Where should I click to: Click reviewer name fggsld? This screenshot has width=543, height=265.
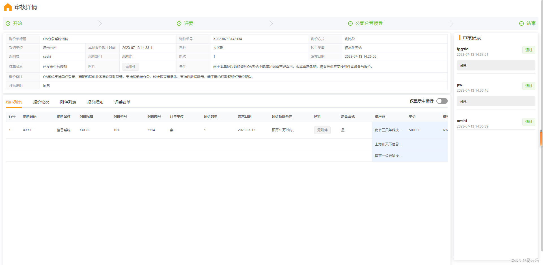coord(463,49)
